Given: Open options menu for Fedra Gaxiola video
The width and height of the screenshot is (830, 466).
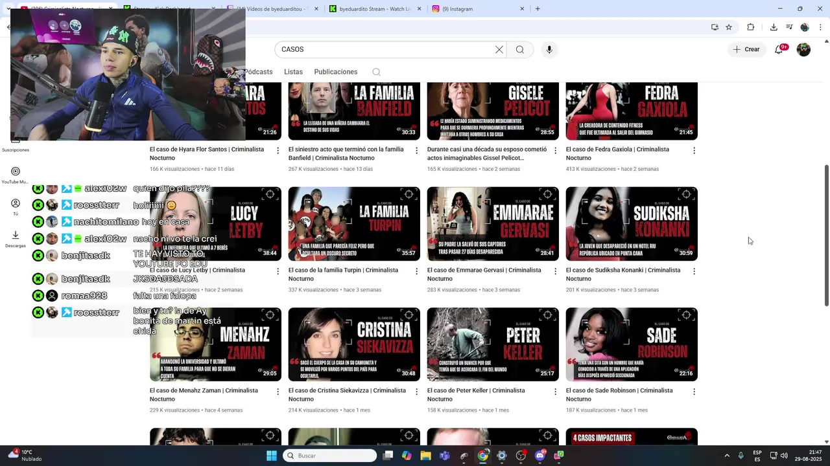Looking at the screenshot, I should coord(694,150).
